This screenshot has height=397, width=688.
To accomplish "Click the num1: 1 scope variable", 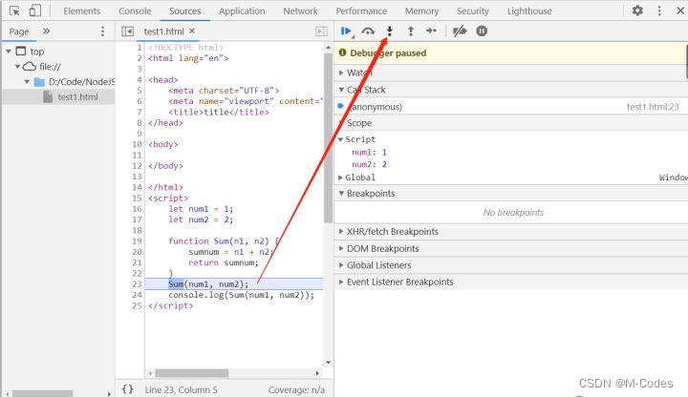I will coord(369,152).
